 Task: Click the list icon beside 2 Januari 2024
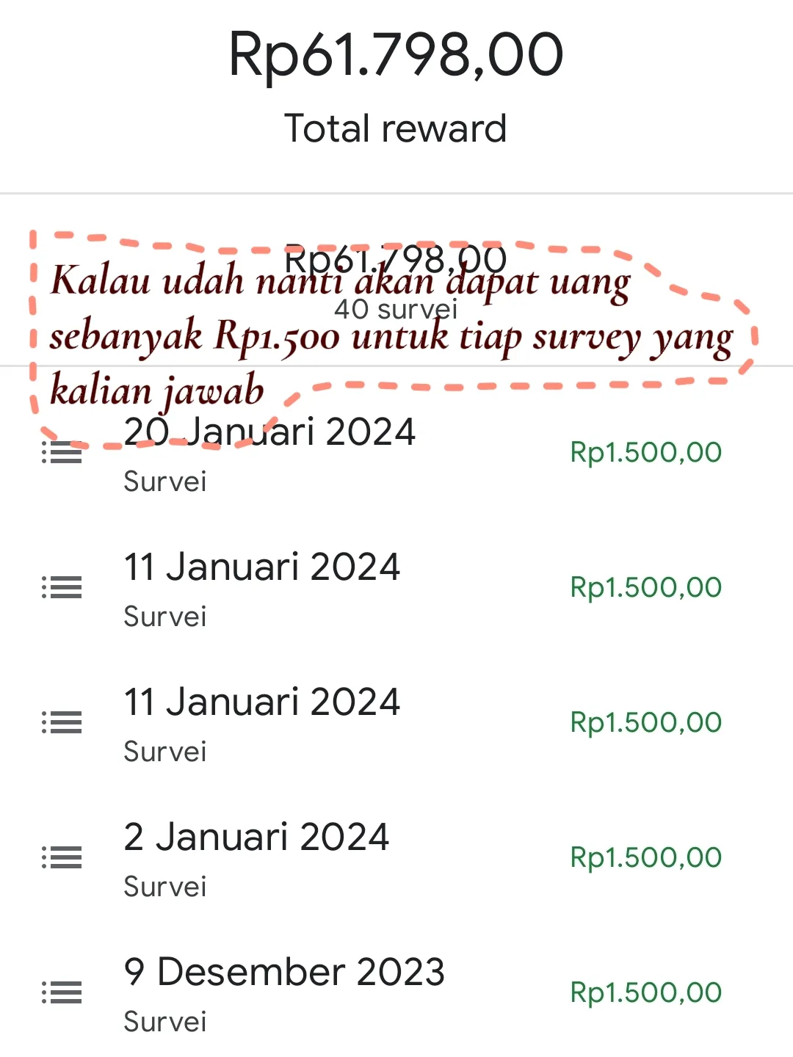(x=62, y=857)
